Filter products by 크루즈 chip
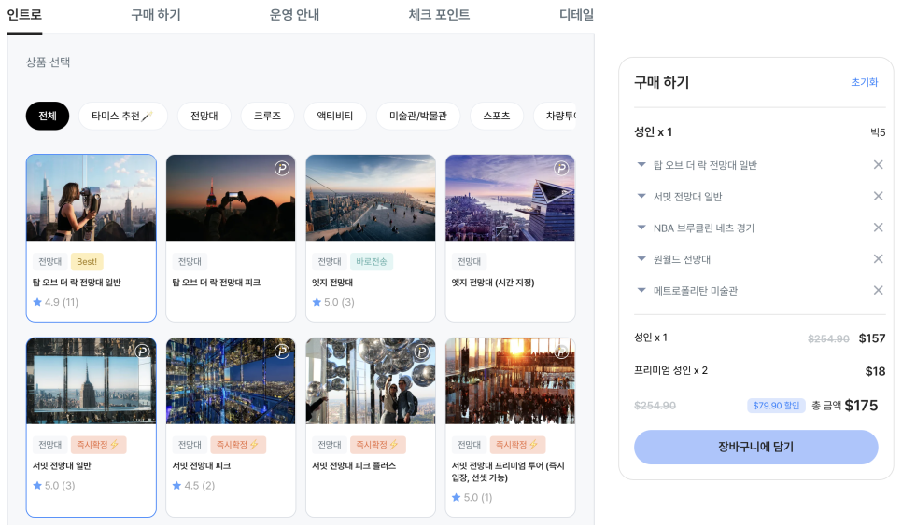902x525 pixels. pyautogui.click(x=267, y=116)
